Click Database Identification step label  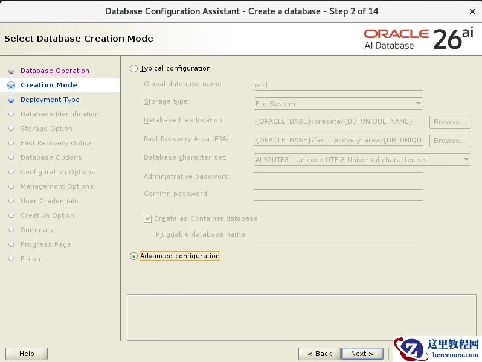(60, 114)
